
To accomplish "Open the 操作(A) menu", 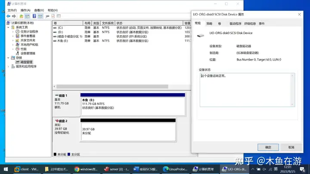I will [x=25, y=10].
